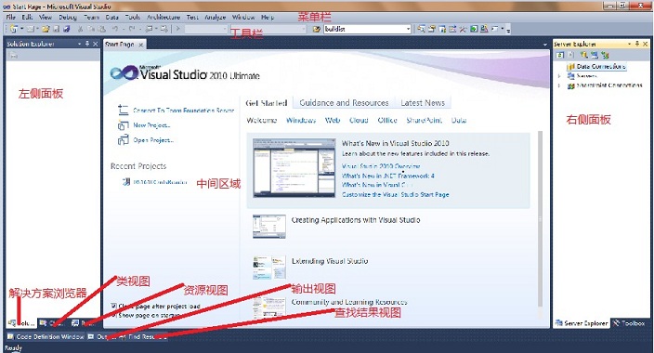Open Customize the Visual Studio Start Page link
The image size is (654, 353).
coord(396,194)
